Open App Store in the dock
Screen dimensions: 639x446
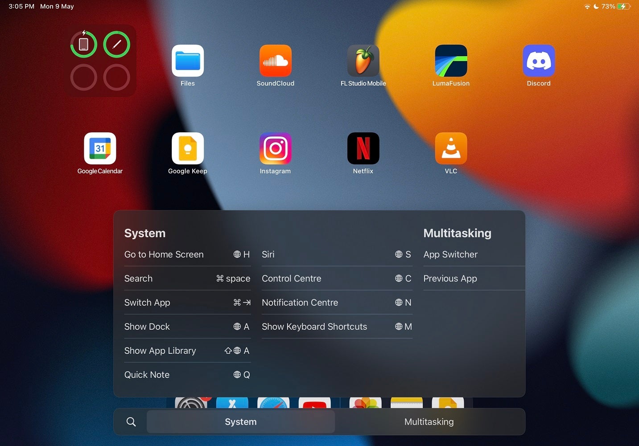(x=232, y=403)
